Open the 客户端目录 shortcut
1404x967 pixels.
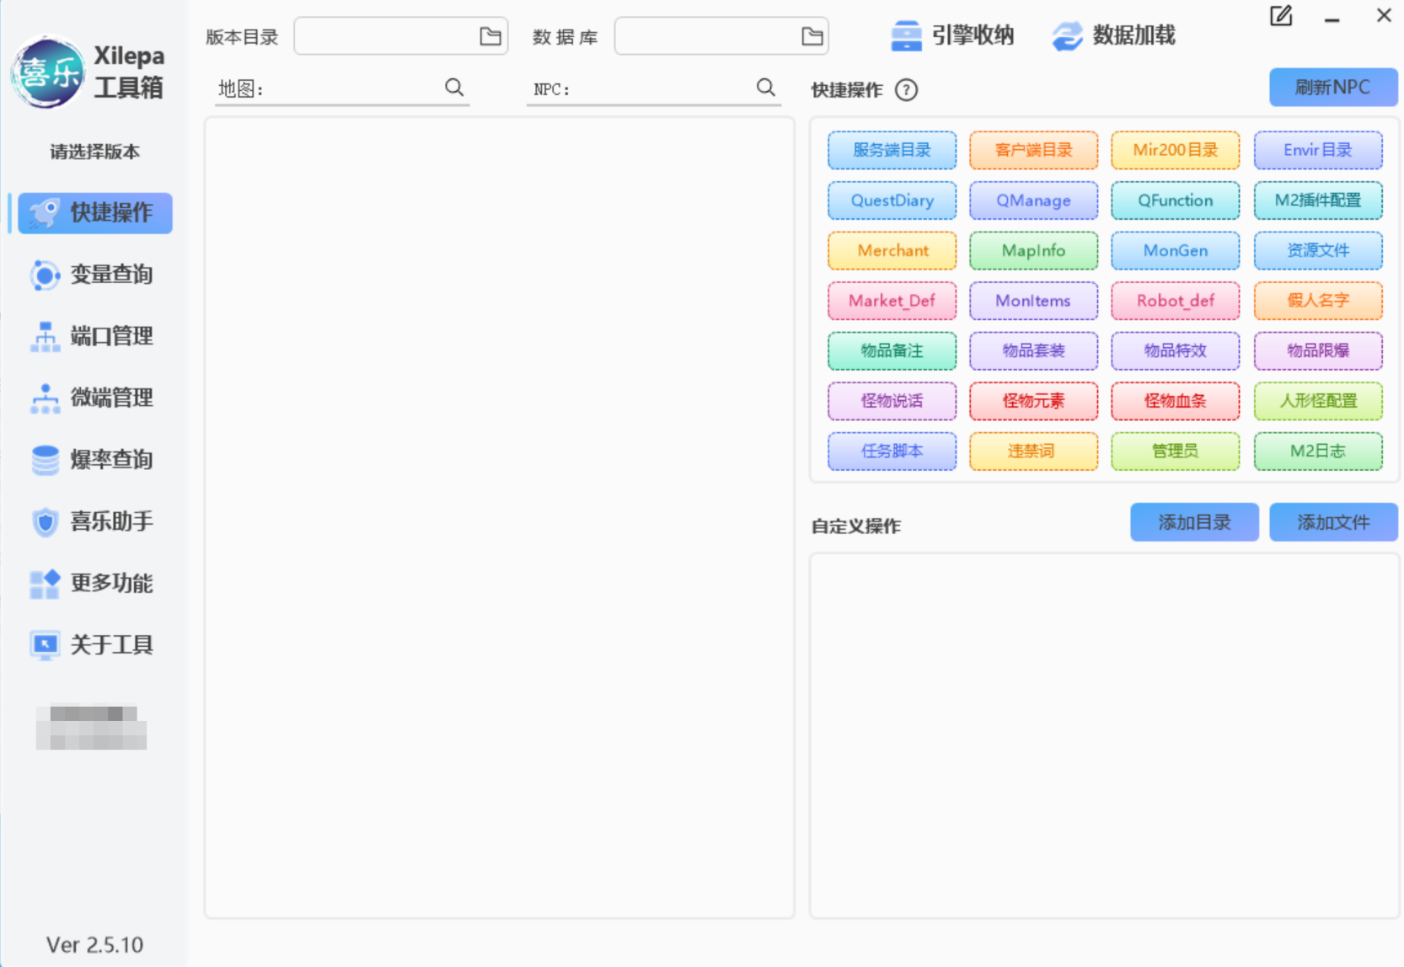(1033, 150)
